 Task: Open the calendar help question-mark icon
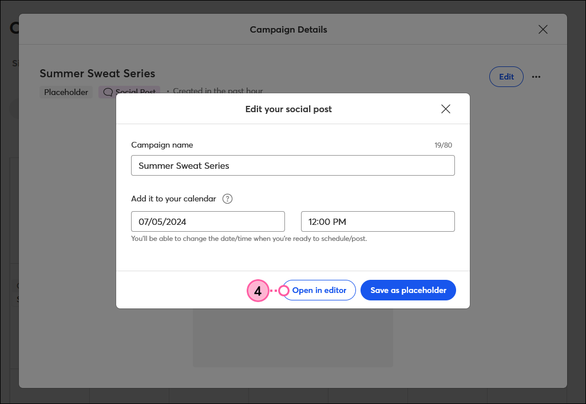[x=227, y=199]
